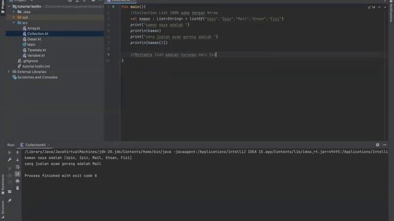This screenshot has width=394, height=221.
Task: Click "println(kawan)" code line
Action: click(145, 31)
